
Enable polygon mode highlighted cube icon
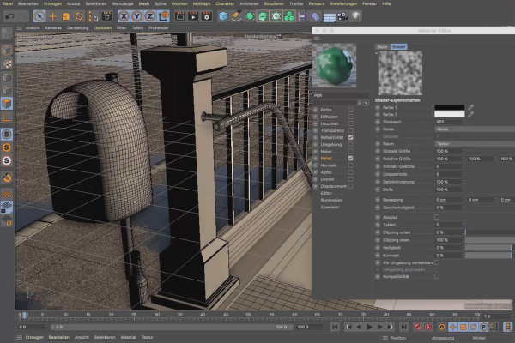click(7, 104)
